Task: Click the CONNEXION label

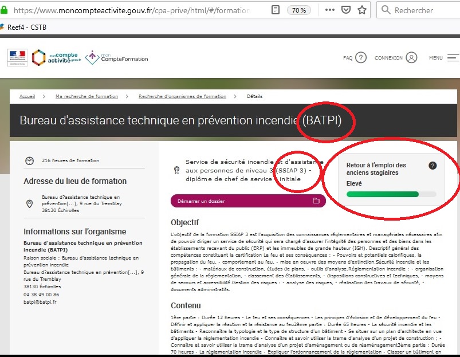Action: point(388,58)
